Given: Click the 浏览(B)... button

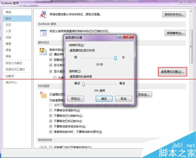Looking at the screenshot, I should [143, 95].
